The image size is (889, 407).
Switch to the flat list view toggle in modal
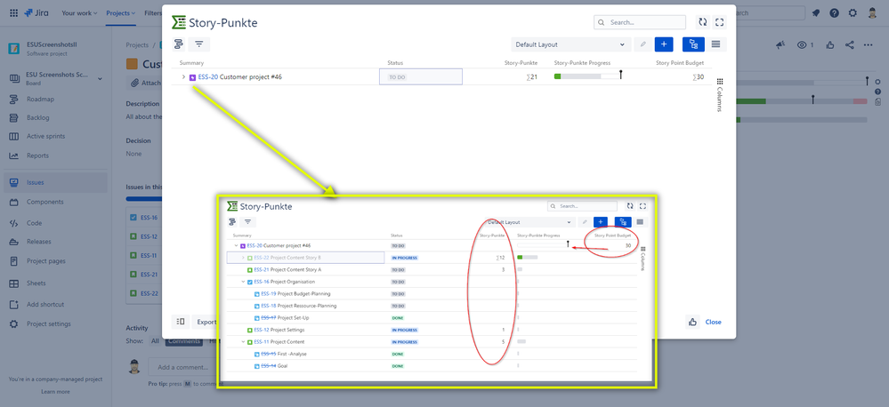715,44
